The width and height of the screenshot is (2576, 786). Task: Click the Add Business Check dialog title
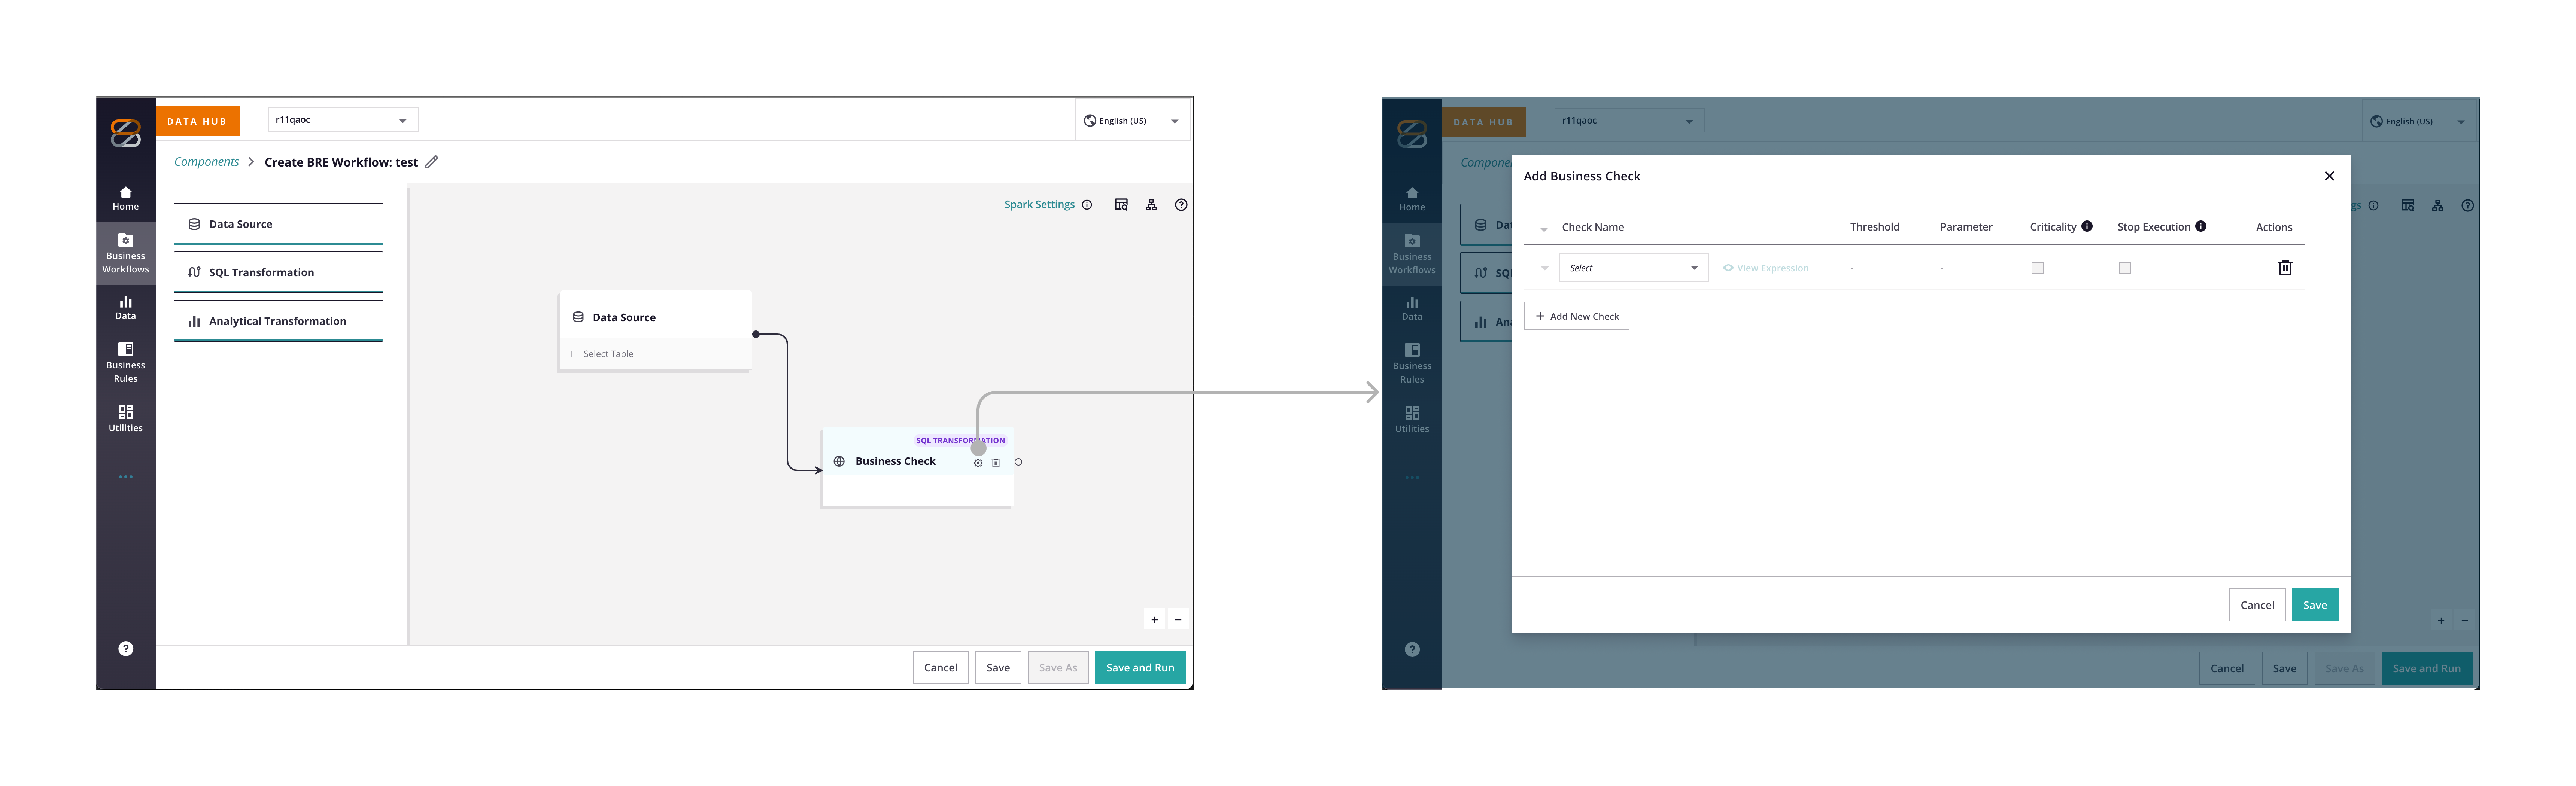1582,176
